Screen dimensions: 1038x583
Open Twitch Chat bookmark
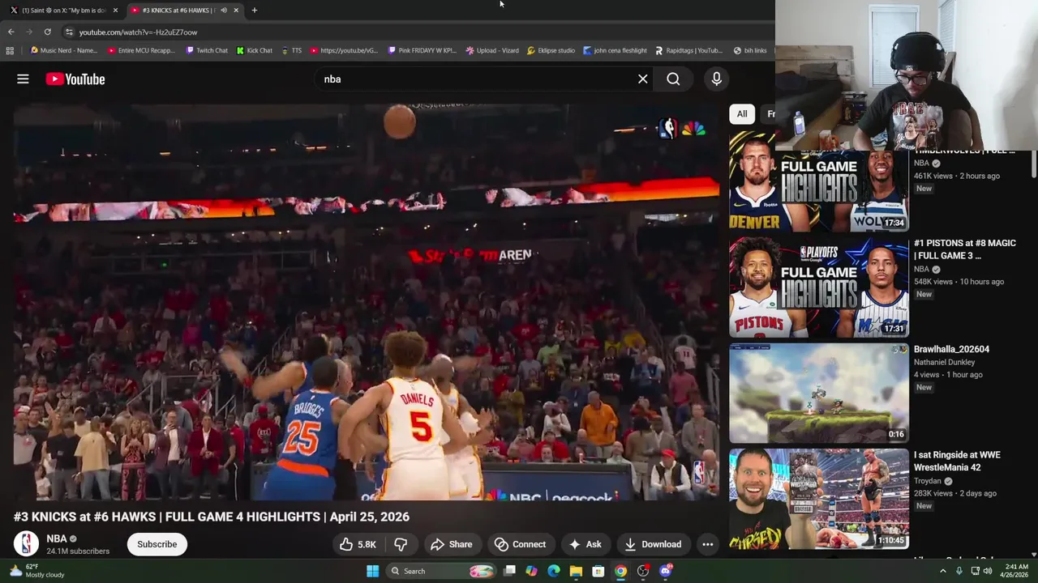207,50
